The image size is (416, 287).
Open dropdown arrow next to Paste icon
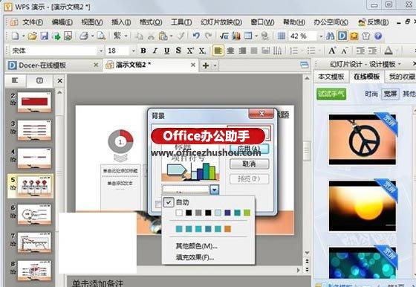click(171, 36)
